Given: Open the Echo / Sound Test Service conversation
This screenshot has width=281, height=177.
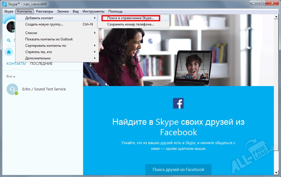Looking at the screenshot, I should tap(43, 89).
